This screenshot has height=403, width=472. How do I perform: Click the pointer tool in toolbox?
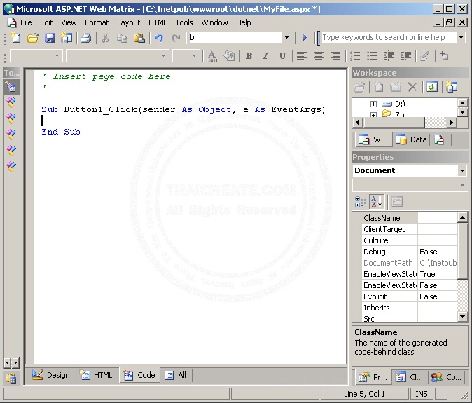pyautogui.click(x=11, y=88)
